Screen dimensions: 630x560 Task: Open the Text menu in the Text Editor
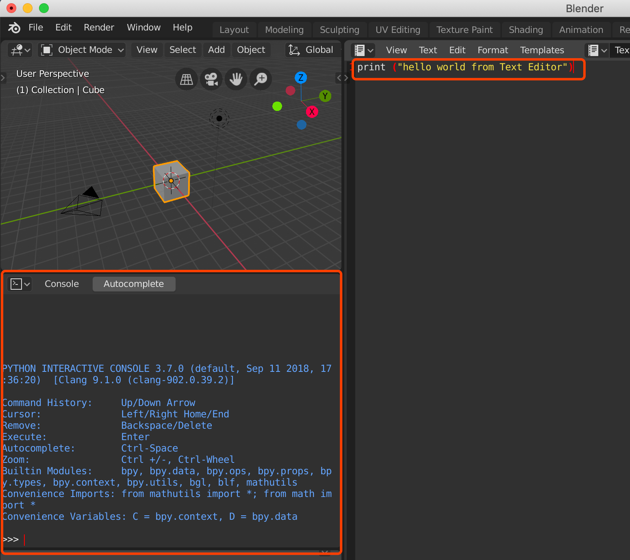pyautogui.click(x=428, y=50)
